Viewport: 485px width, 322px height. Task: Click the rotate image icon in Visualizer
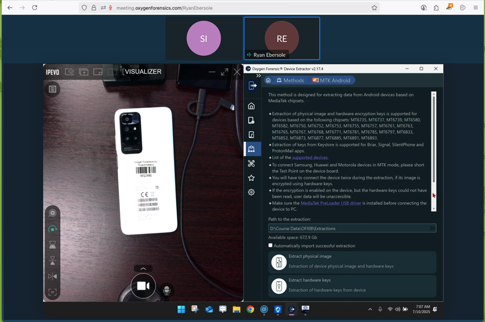pyautogui.click(x=52, y=229)
